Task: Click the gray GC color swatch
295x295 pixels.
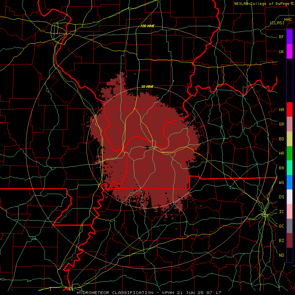Action: tap(289, 226)
